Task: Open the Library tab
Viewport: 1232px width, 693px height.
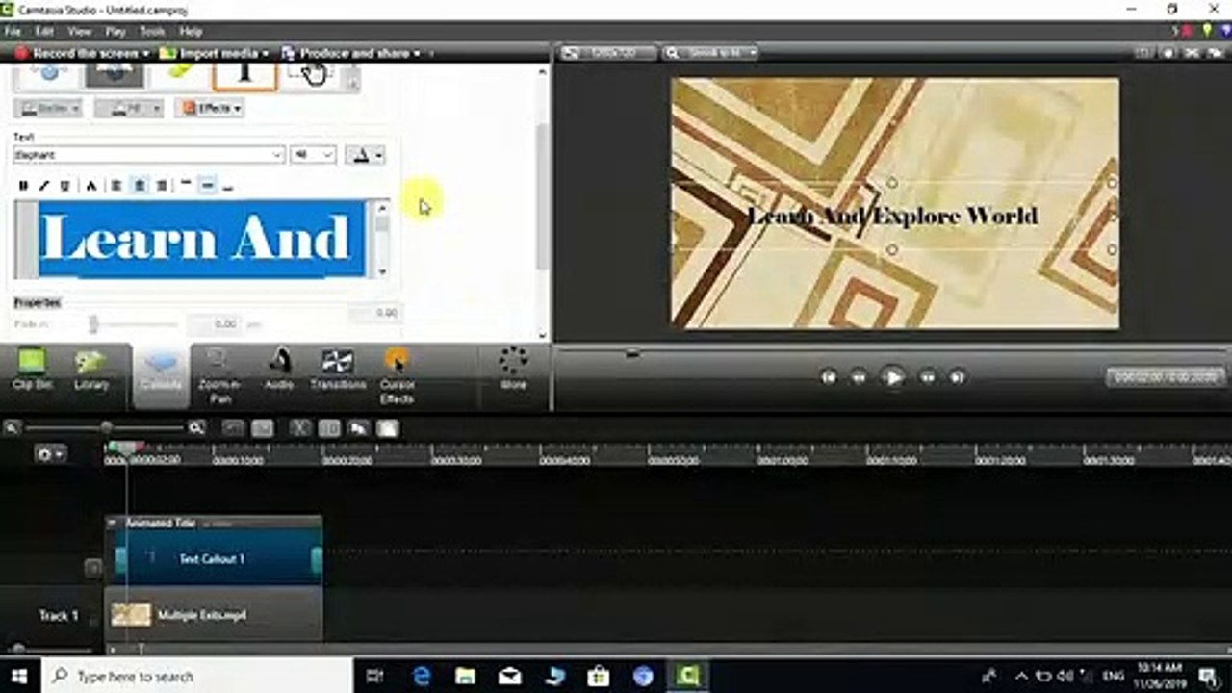Action: (91, 371)
